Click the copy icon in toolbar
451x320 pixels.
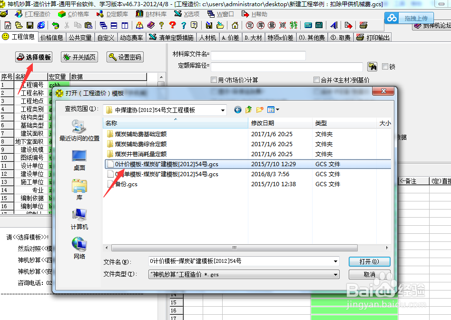click(x=78, y=25)
